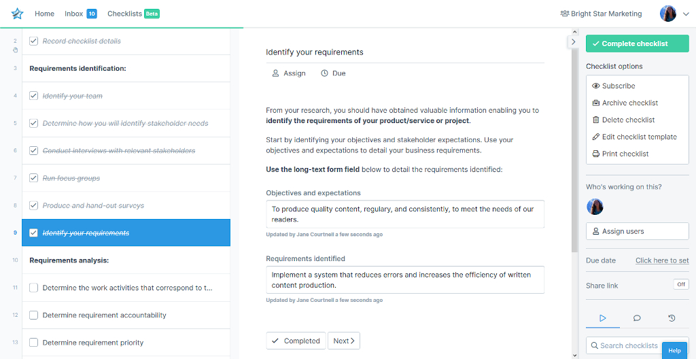Uncheck Determine how you will identify stakeholder needs
Image resolution: width=696 pixels, height=359 pixels.
click(x=33, y=123)
